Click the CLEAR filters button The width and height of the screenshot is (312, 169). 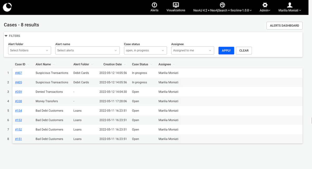point(244,50)
